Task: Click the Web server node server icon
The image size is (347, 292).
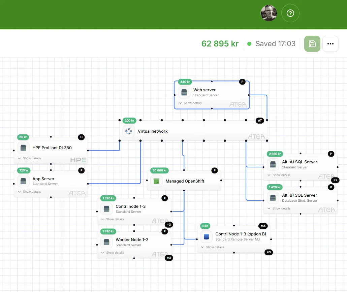Action: 184,92
